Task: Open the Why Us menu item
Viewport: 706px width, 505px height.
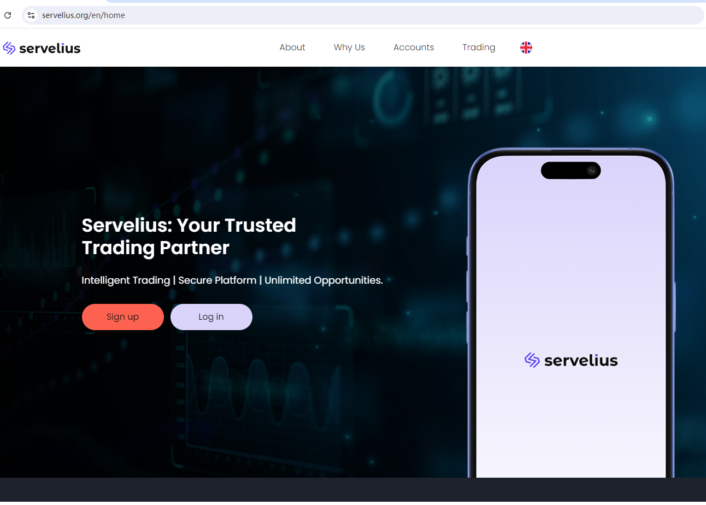Action: coord(349,48)
